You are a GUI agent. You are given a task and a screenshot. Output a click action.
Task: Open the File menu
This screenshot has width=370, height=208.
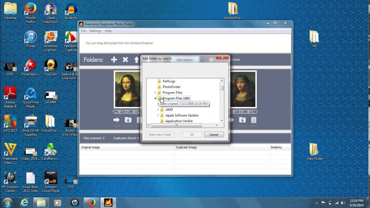coord(84,31)
